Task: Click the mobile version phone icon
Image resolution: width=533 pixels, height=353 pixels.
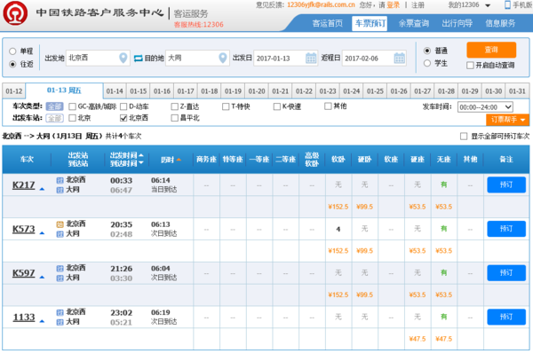Action: tap(507, 4)
